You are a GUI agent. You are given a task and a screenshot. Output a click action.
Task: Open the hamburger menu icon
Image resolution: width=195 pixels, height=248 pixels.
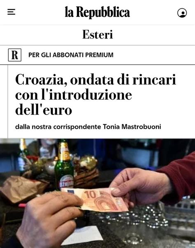(11, 12)
